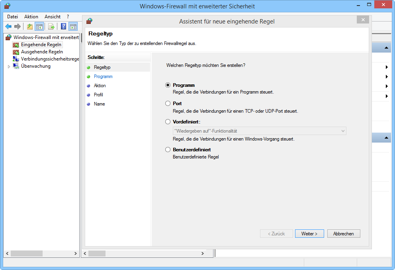Select the Programm rule type radio button

tap(168, 85)
